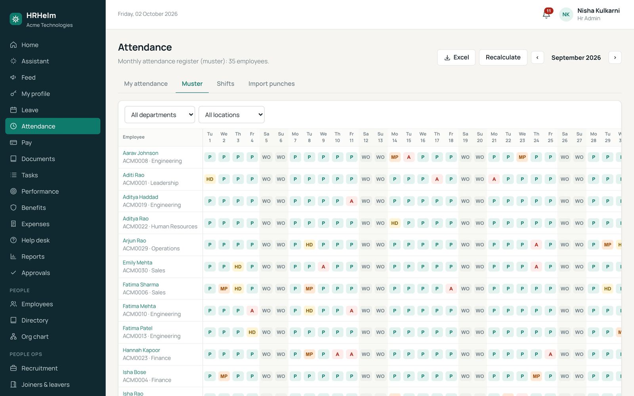634x396 pixels.
Task: Open the My profile icon
Action: [13, 93]
